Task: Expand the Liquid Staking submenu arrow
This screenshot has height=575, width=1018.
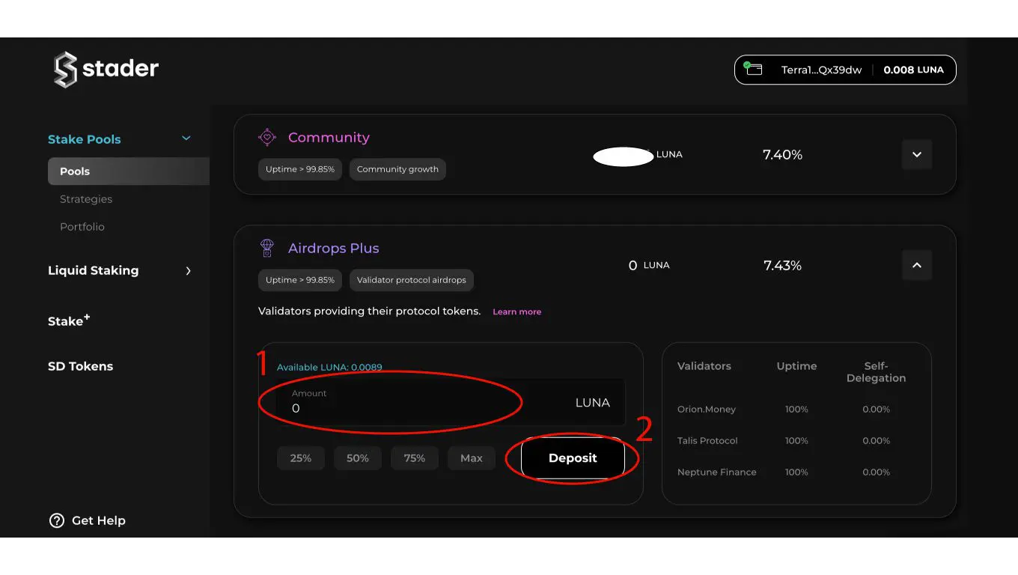Action: 188,271
